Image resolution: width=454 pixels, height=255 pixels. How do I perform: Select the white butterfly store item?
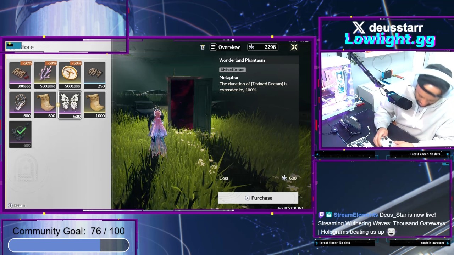point(70,105)
